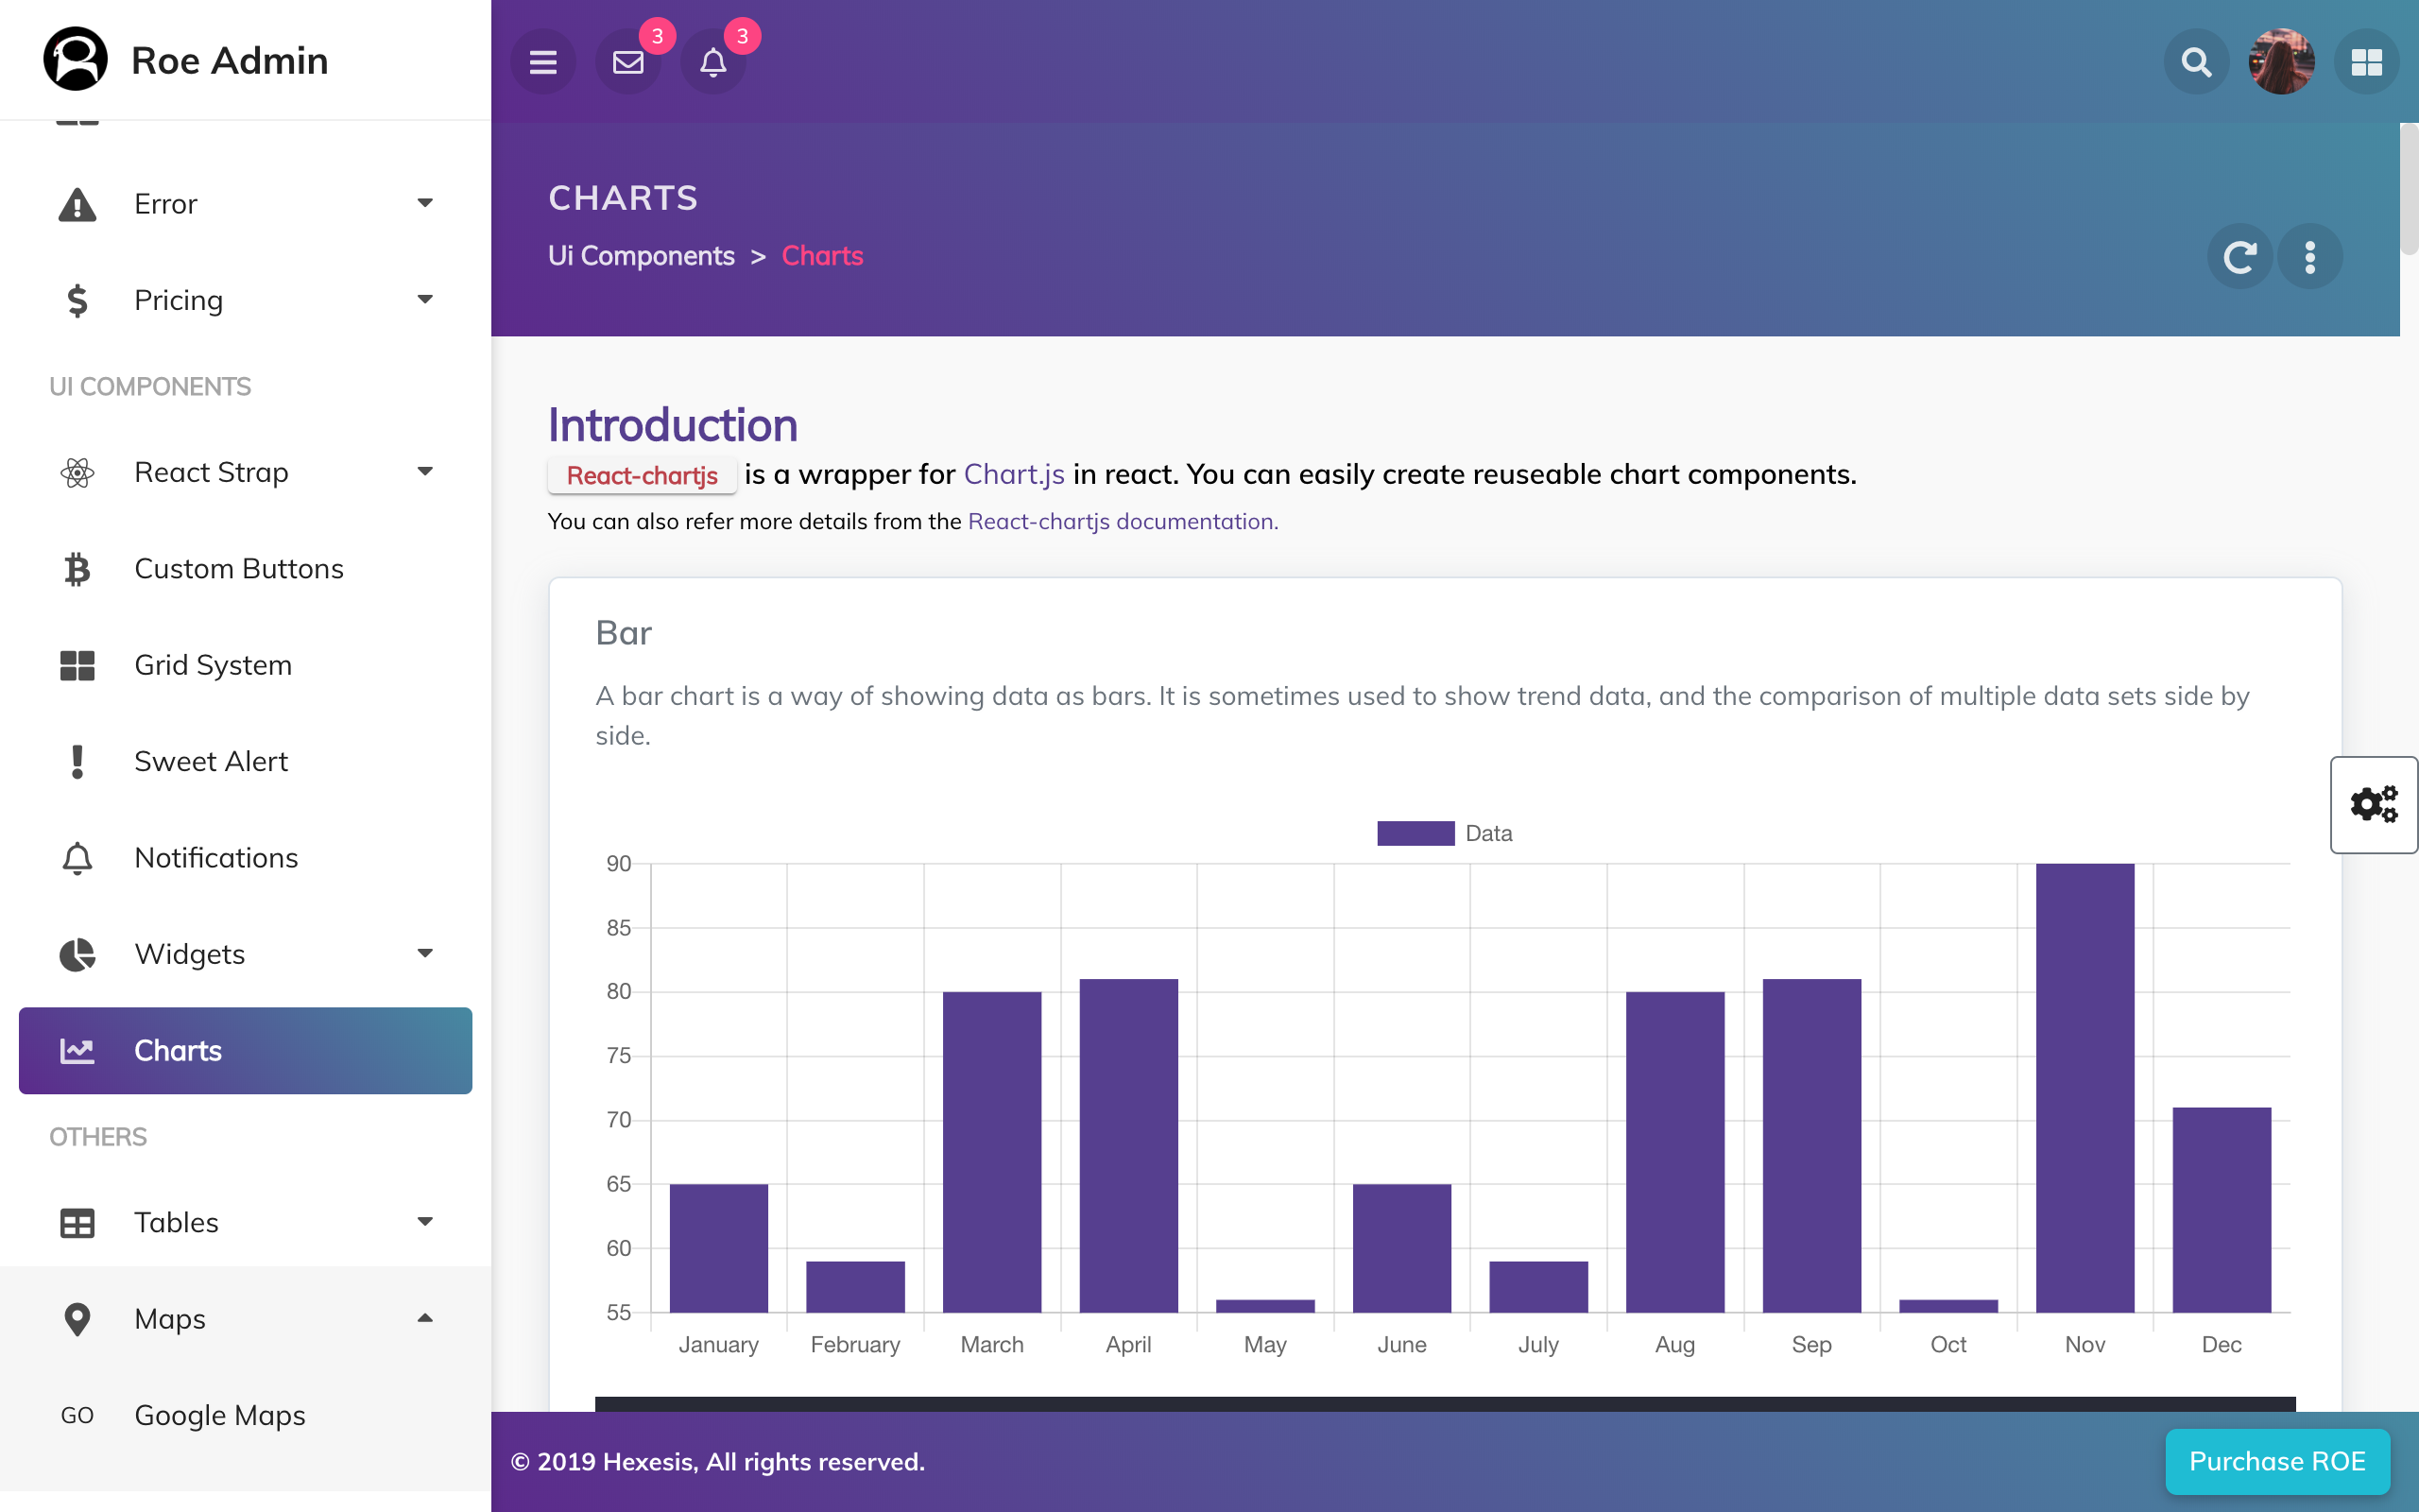The height and width of the screenshot is (1512, 2419).
Task: Open the messages inbox icon with 3 notifications
Action: click(x=627, y=61)
